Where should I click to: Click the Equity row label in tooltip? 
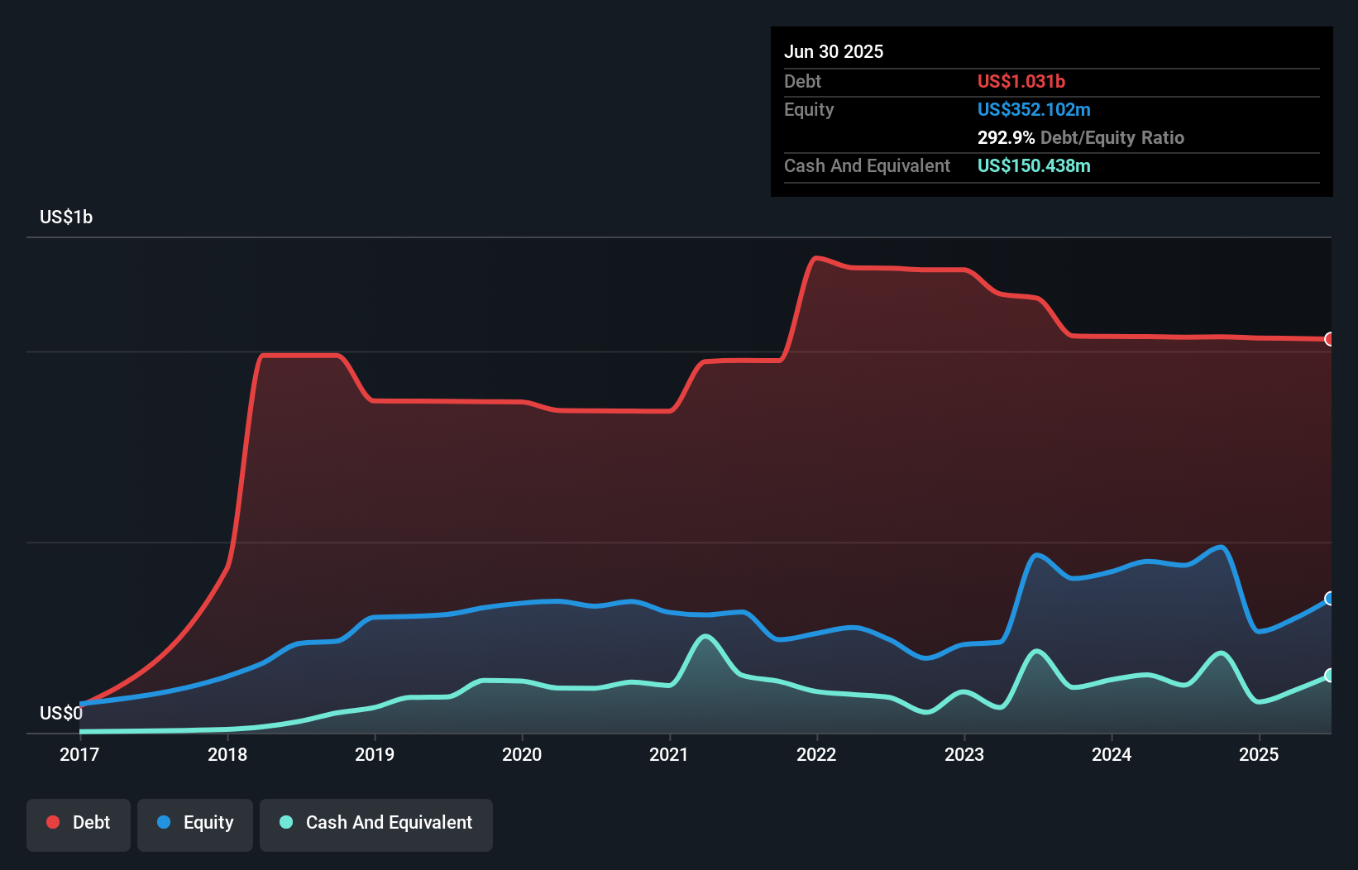[x=809, y=110]
